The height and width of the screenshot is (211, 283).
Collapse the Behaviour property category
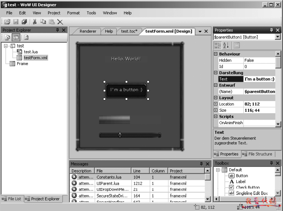pyautogui.click(x=216, y=54)
